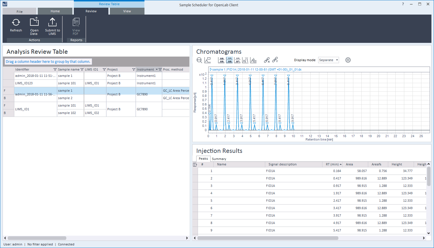This screenshot has width=434, height=248.
Task: Click the zoom reset magnifier in Chromatograms
Action: [x=199, y=60]
